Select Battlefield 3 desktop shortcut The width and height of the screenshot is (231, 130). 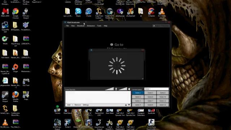point(89,123)
